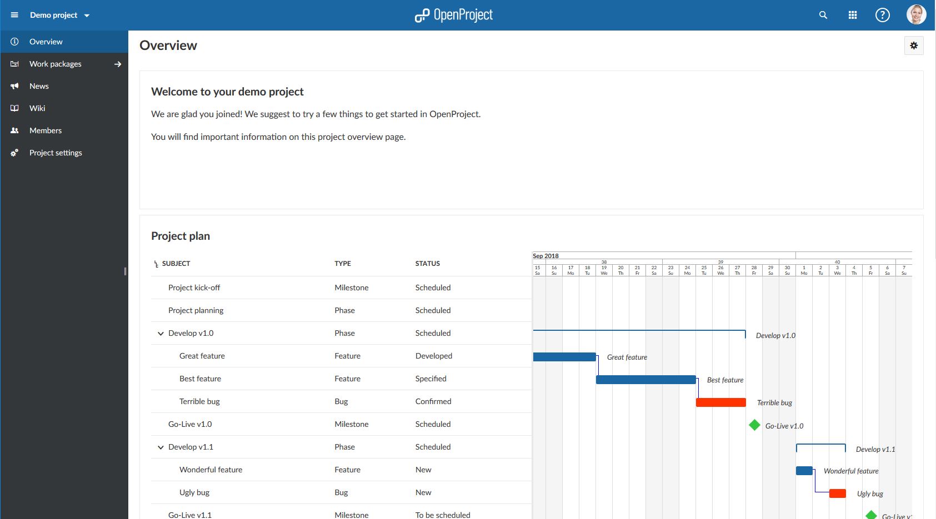Open the hamburger main menu
Viewport: 936px width, 519px height.
tap(14, 15)
